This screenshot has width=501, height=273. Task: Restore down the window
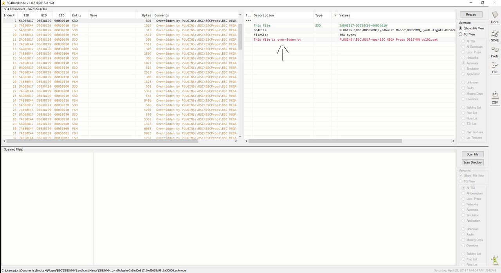tap(482, 3)
